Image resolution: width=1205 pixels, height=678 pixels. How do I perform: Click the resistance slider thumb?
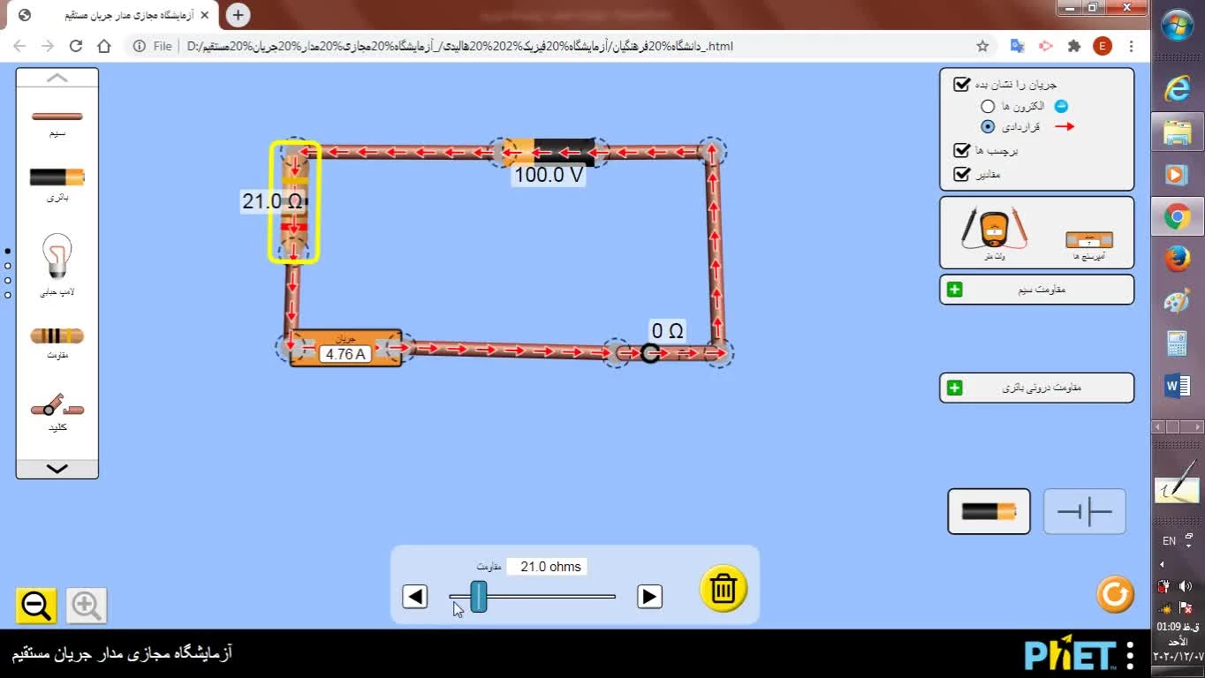coord(478,597)
